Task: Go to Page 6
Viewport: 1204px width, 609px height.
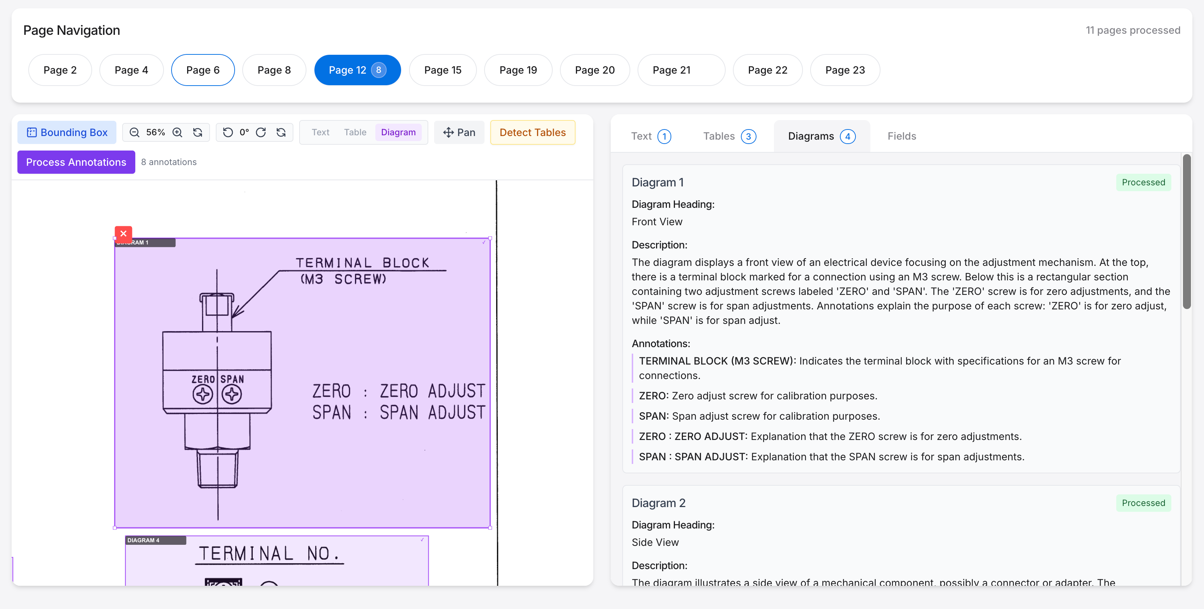Action: click(203, 70)
